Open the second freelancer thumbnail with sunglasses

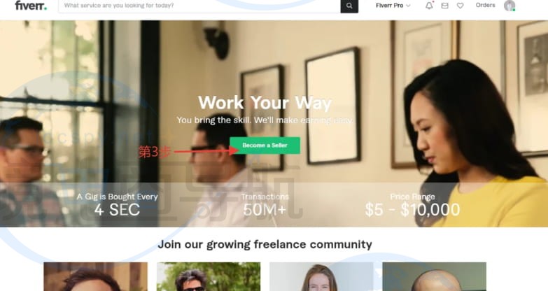(209, 277)
